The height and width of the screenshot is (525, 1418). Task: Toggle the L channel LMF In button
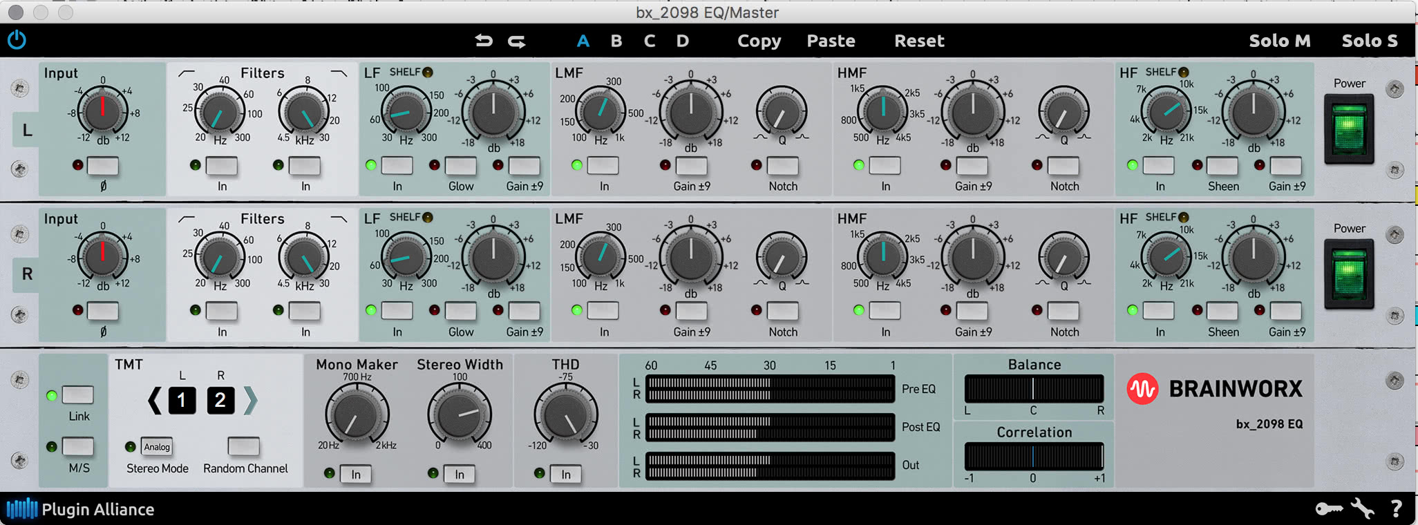click(603, 166)
